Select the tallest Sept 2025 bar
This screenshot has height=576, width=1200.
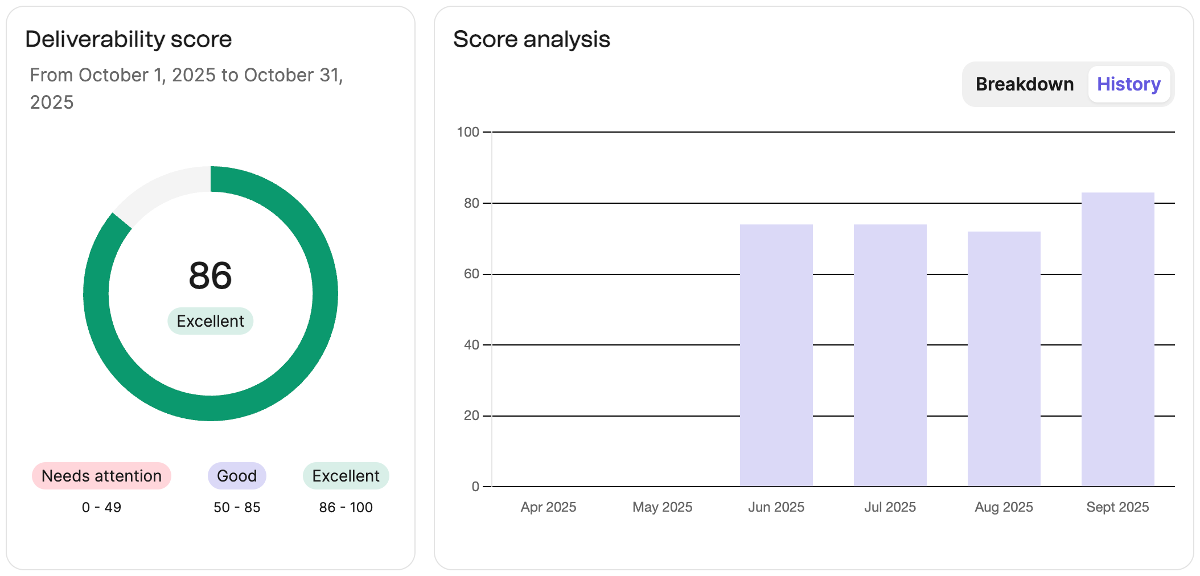coord(1117,342)
